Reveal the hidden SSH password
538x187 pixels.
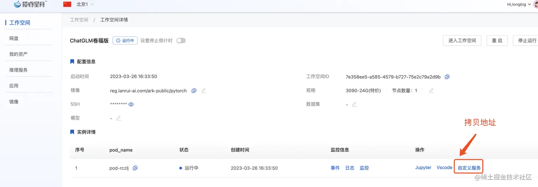point(131,104)
